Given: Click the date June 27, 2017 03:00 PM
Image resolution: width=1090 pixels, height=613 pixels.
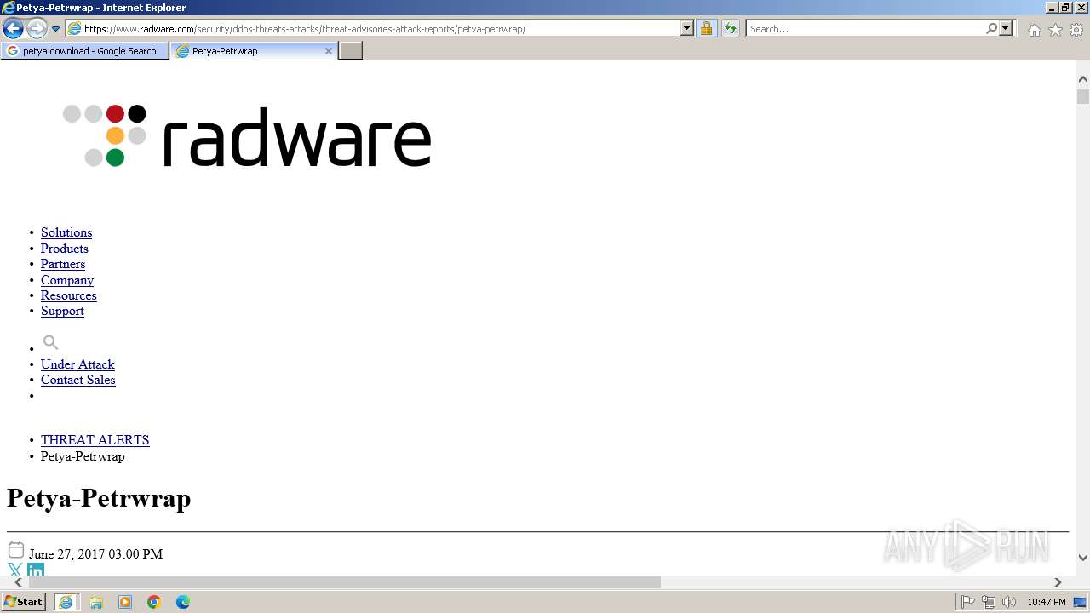Looking at the screenshot, I should (x=95, y=554).
